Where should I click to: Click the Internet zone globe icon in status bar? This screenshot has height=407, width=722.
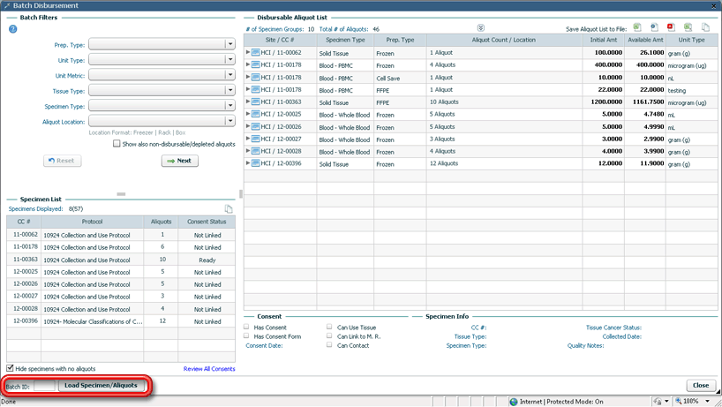click(x=514, y=402)
